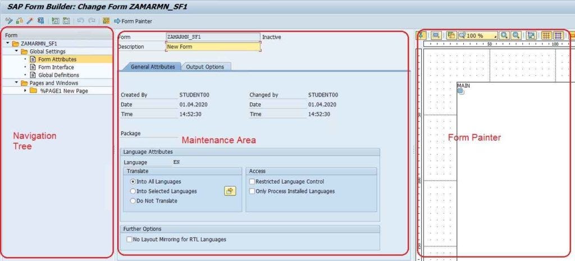Click the Collapse Subtree toolbar icon
This screenshot has width=575, height=261.
pyautogui.click(x=66, y=21)
